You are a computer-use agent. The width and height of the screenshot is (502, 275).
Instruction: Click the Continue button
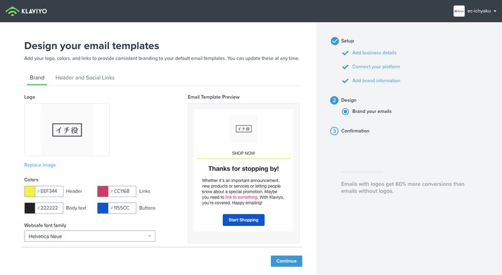coord(286,261)
